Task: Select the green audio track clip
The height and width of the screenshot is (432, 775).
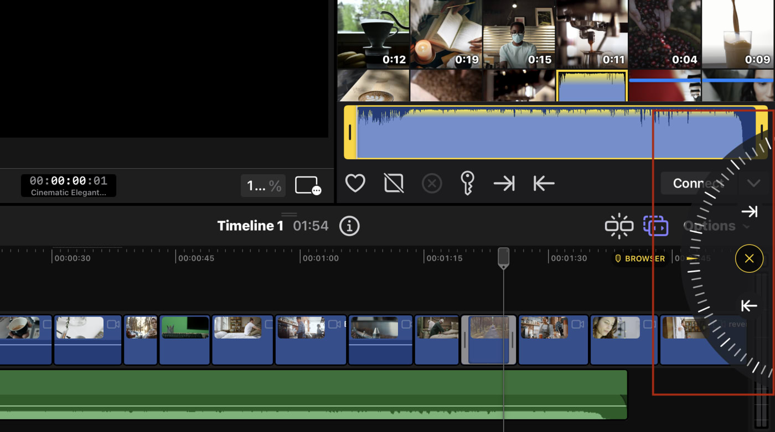Action: [313, 395]
